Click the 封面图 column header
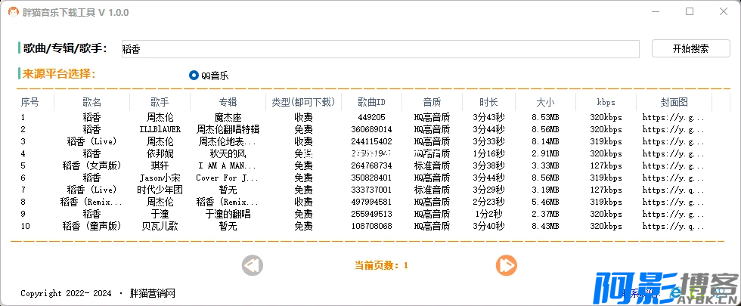 pyautogui.click(x=674, y=102)
